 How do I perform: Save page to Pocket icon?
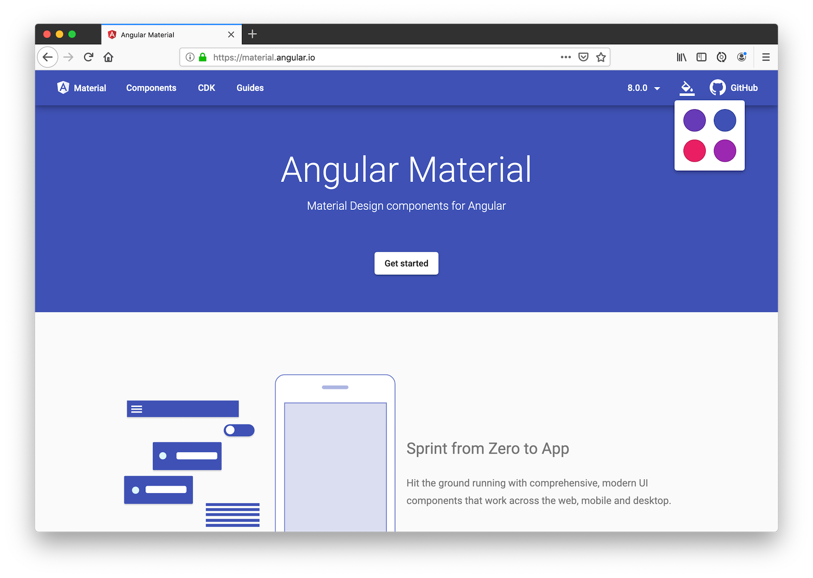pyautogui.click(x=583, y=57)
